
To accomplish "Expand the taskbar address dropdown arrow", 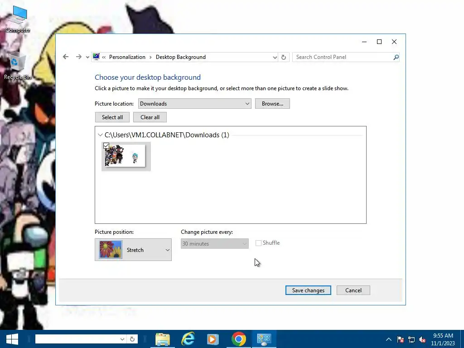I will click(122, 339).
